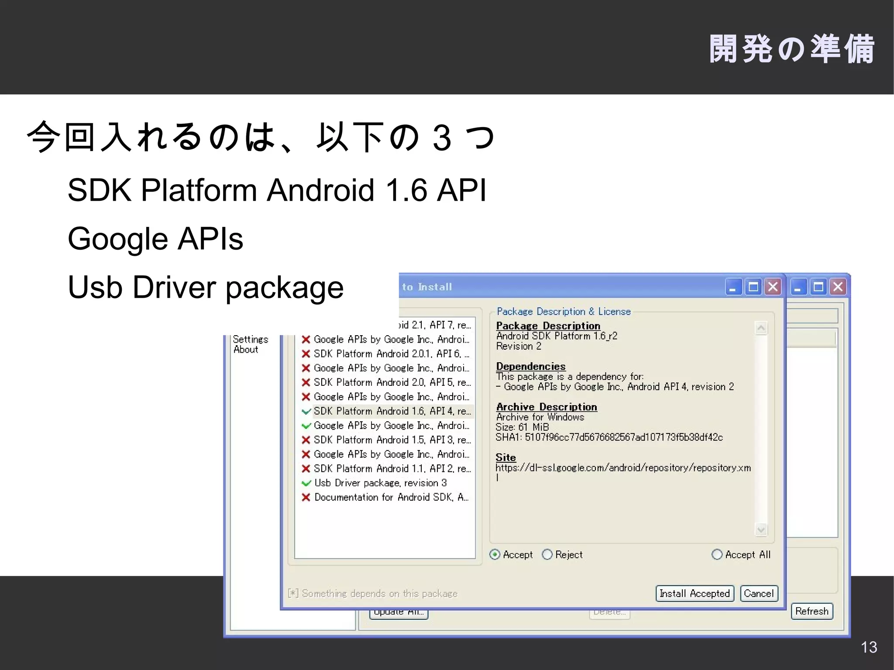
Task: Click red X beside SDK Platform Android 2.0.1
Action: (306, 354)
